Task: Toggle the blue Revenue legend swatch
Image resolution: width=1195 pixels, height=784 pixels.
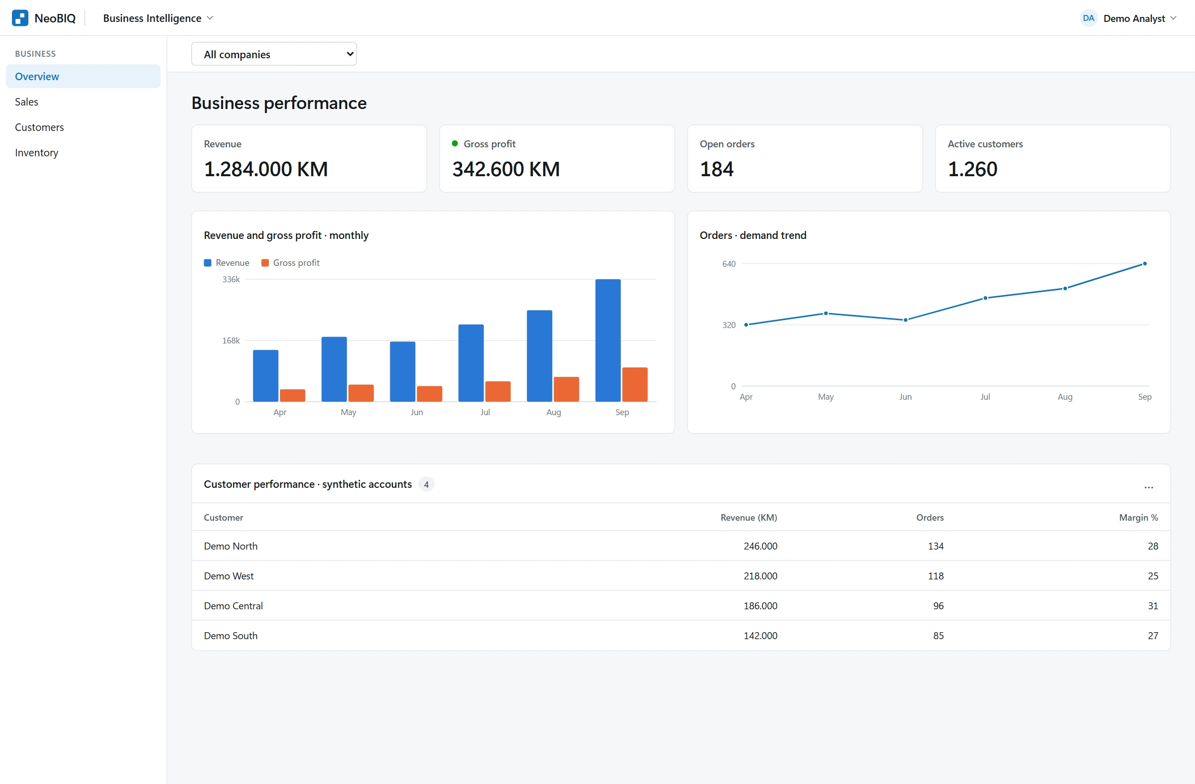Action: 207,263
